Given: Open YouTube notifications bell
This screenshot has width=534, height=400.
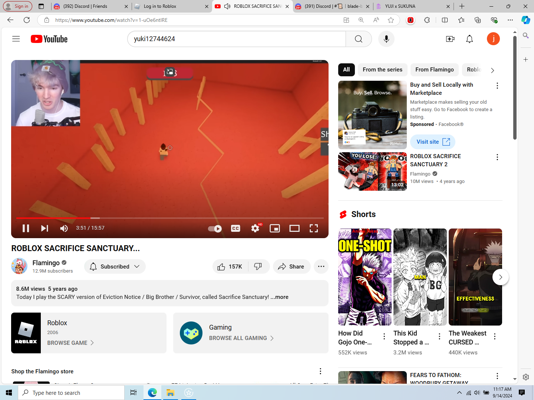Looking at the screenshot, I should coord(469,39).
